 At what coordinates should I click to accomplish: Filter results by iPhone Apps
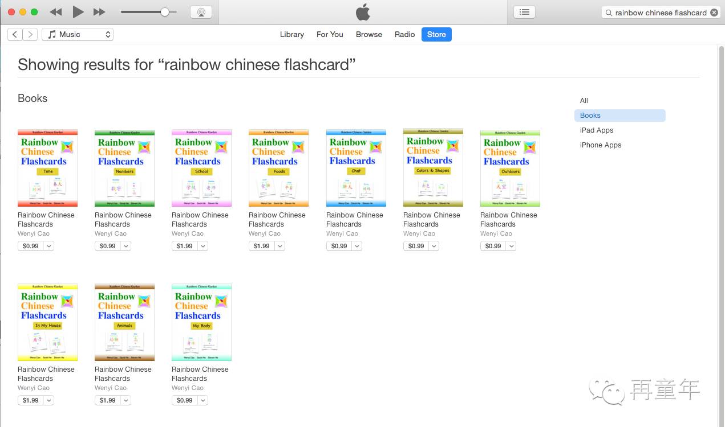click(x=601, y=145)
